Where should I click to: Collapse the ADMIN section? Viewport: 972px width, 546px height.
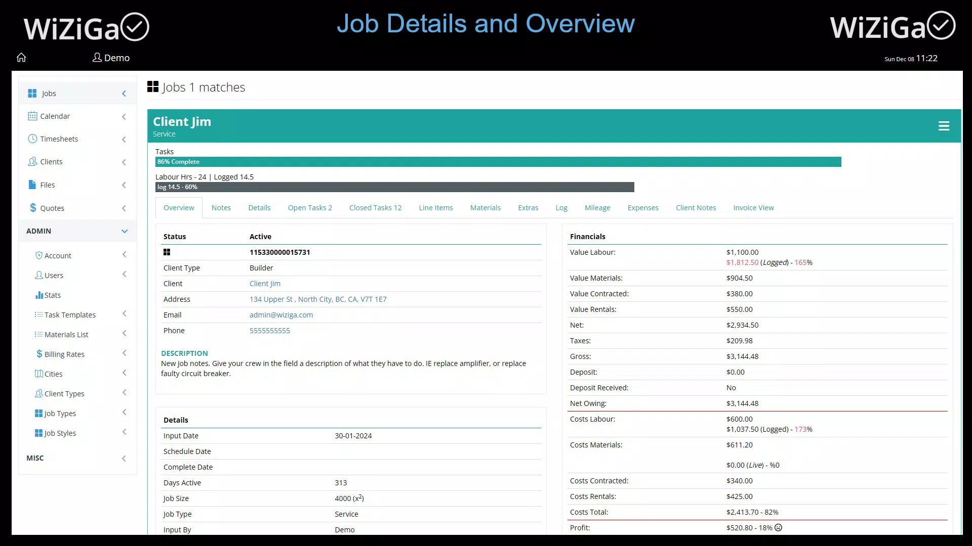tap(125, 232)
